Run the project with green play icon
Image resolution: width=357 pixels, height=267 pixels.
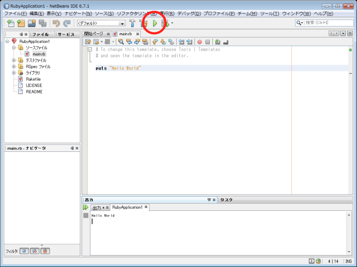pyautogui.click(x=155, y=23)
